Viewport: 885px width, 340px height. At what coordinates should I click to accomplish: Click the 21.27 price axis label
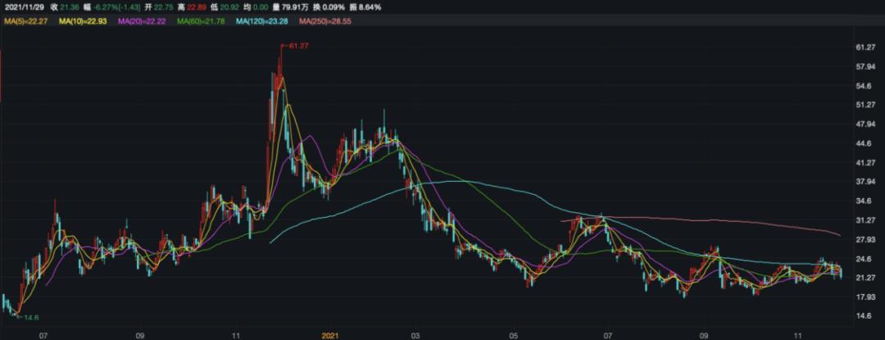(x=866, y=278)
